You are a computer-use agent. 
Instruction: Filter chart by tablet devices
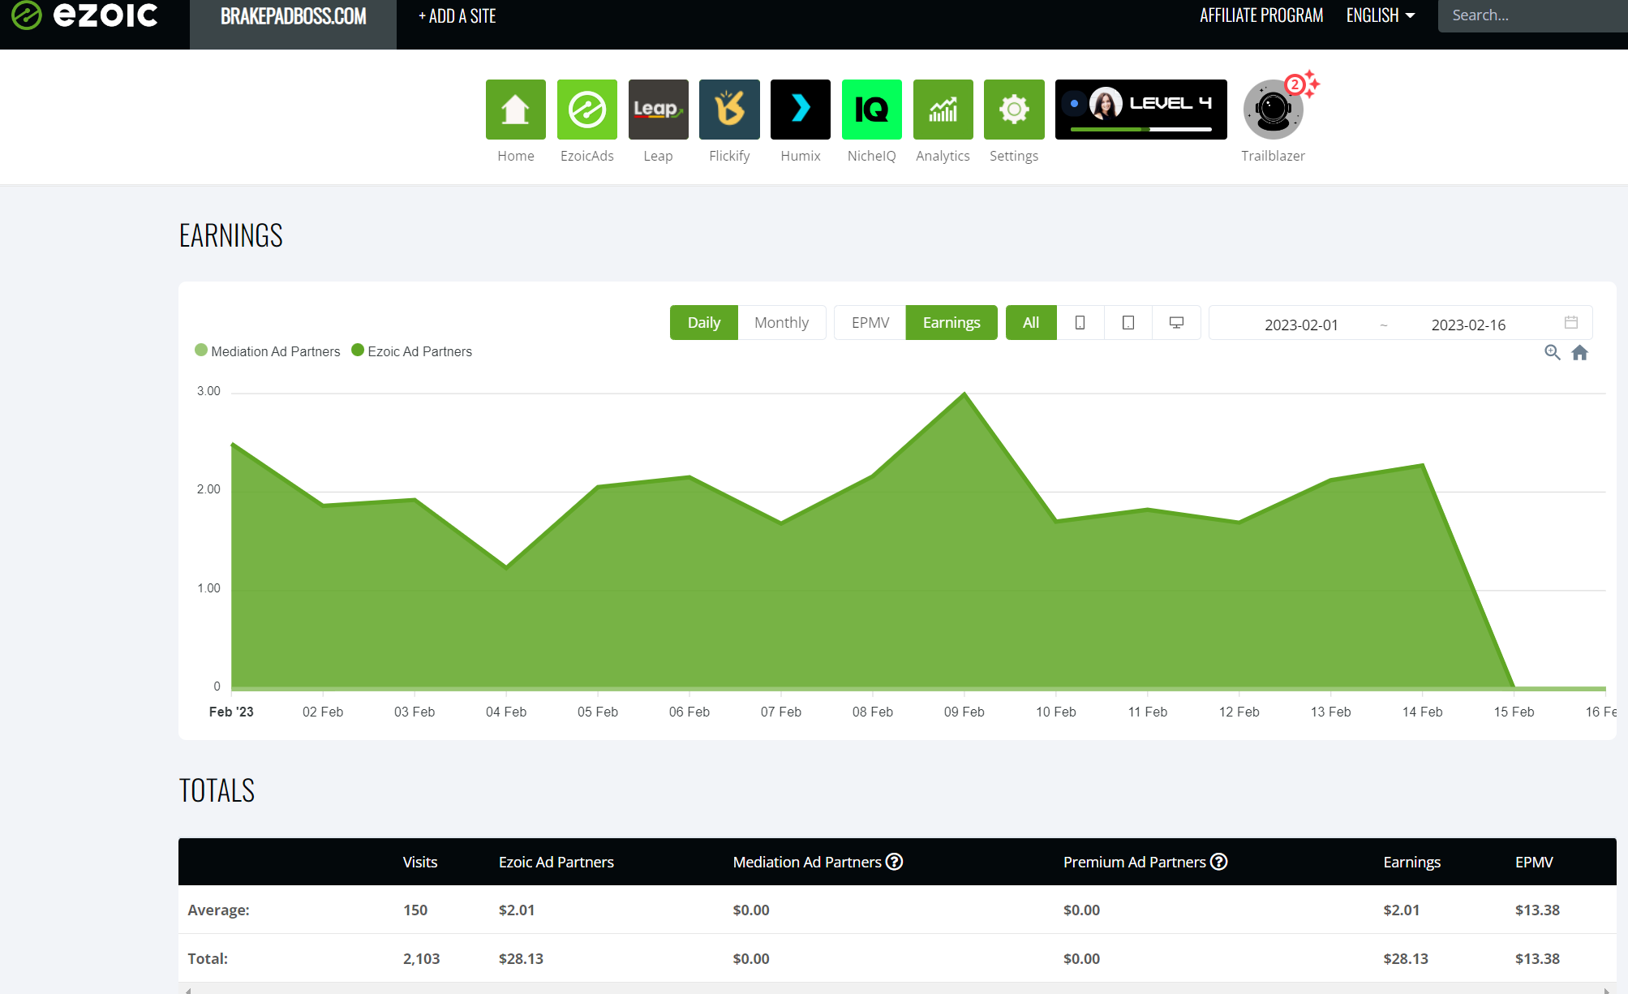point(1128,323)
